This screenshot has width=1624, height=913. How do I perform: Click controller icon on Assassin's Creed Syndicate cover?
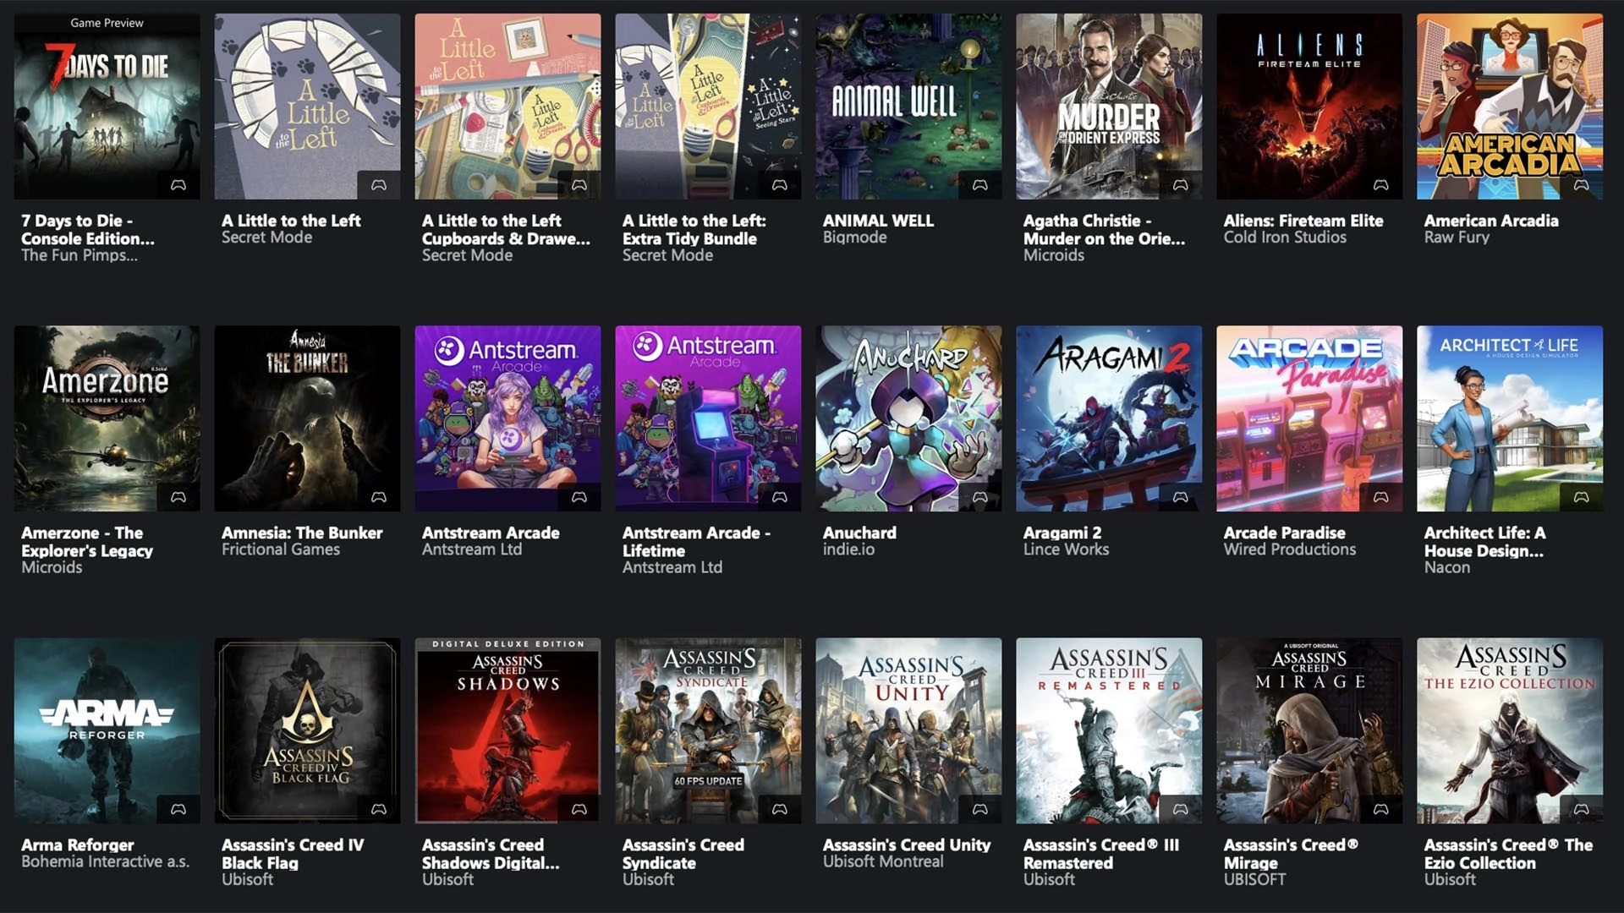(780, 809)
